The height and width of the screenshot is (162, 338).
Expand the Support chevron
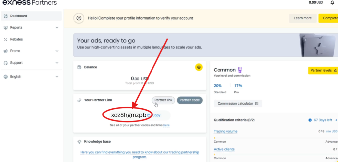tap(57, 63)
